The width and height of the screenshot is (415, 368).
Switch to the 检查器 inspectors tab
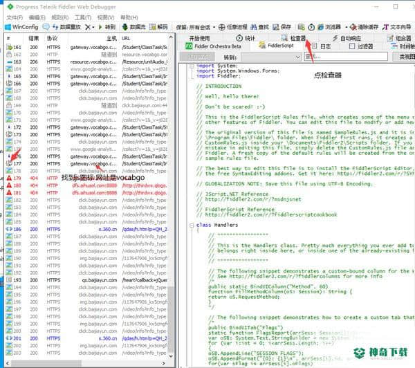tap(293, 38)
